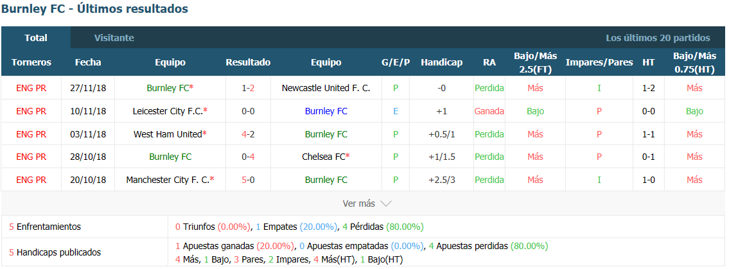The height and width of the screenshot is (269, 729).
Task: Click the 1-2 result on 27/11/18
Action: click(249, 88)
